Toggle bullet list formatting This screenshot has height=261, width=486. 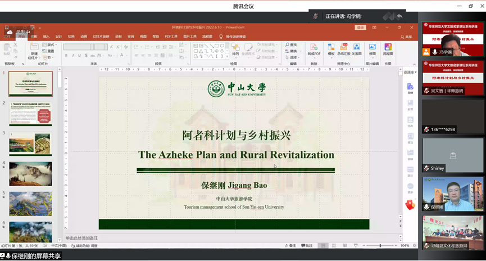click(137, 47)
